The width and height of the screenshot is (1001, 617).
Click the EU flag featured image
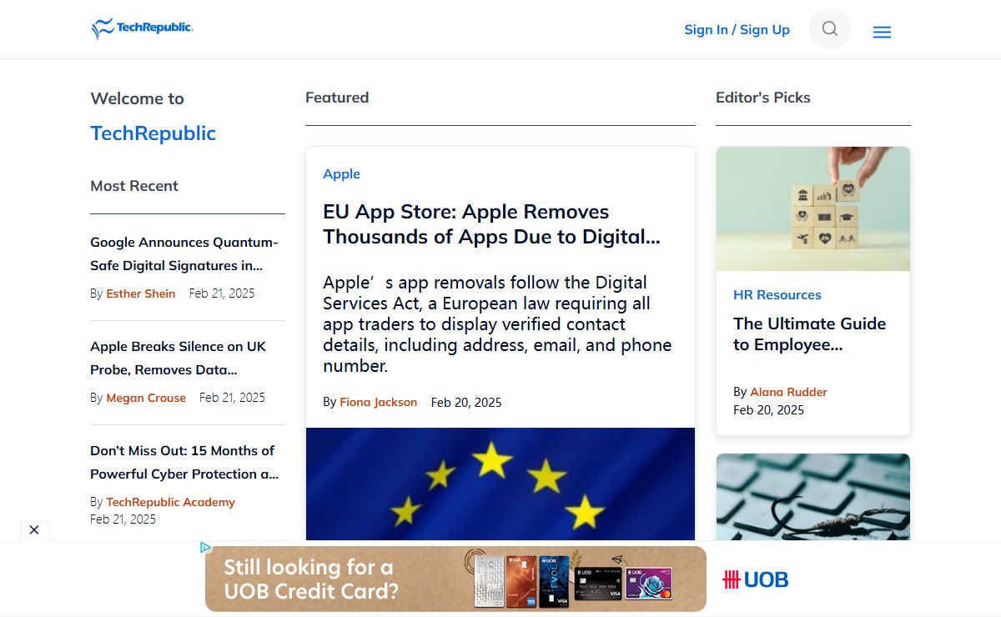[x=500, y=484]
